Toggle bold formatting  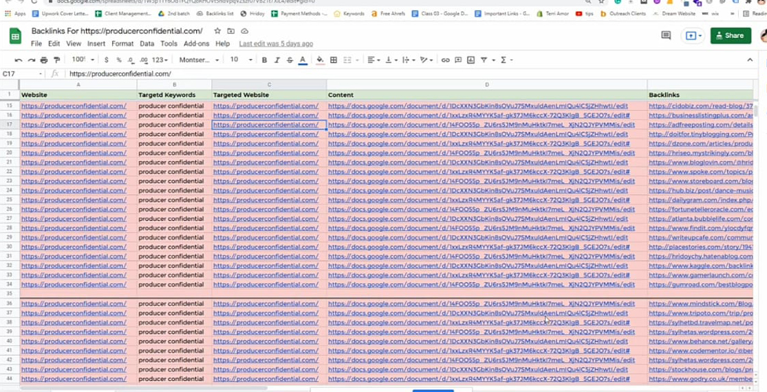[264, 60]
